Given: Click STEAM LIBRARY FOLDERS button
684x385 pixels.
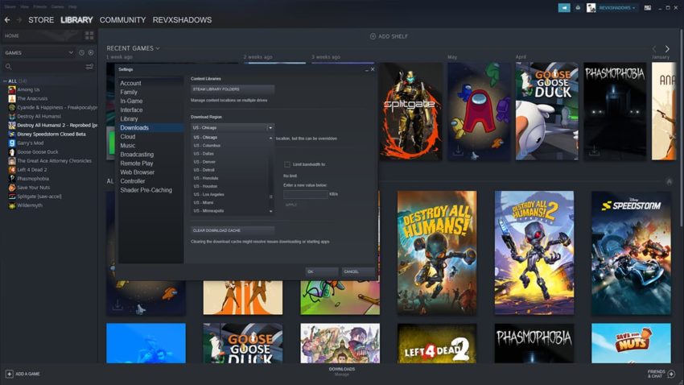Looking at the screenshot, I should coord(233,89).
